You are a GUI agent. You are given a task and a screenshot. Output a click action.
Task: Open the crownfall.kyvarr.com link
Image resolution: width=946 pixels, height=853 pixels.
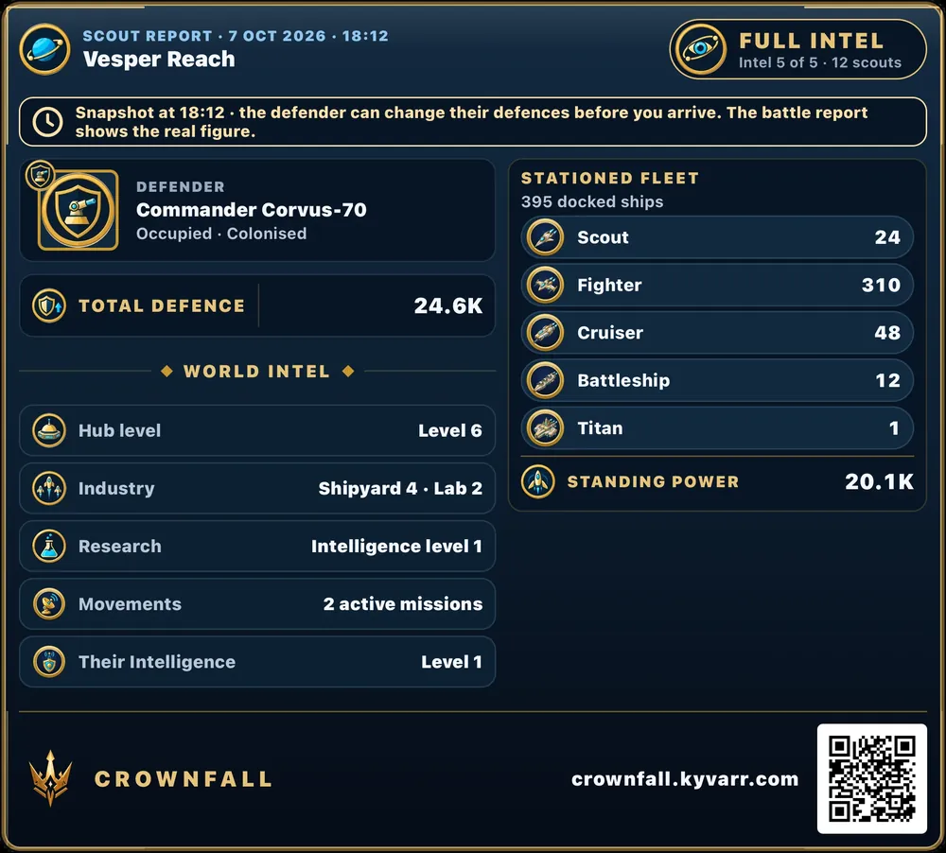(x=685, y=779)
